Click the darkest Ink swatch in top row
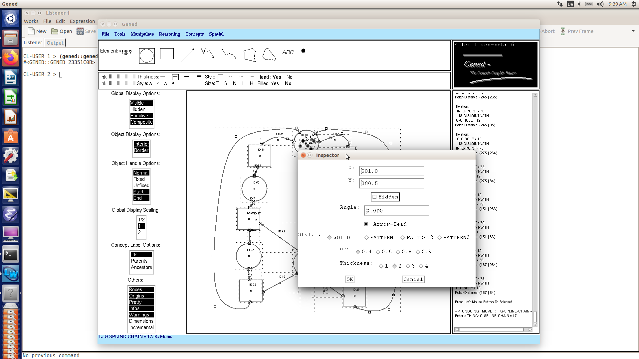 click(x=110, y=76)
